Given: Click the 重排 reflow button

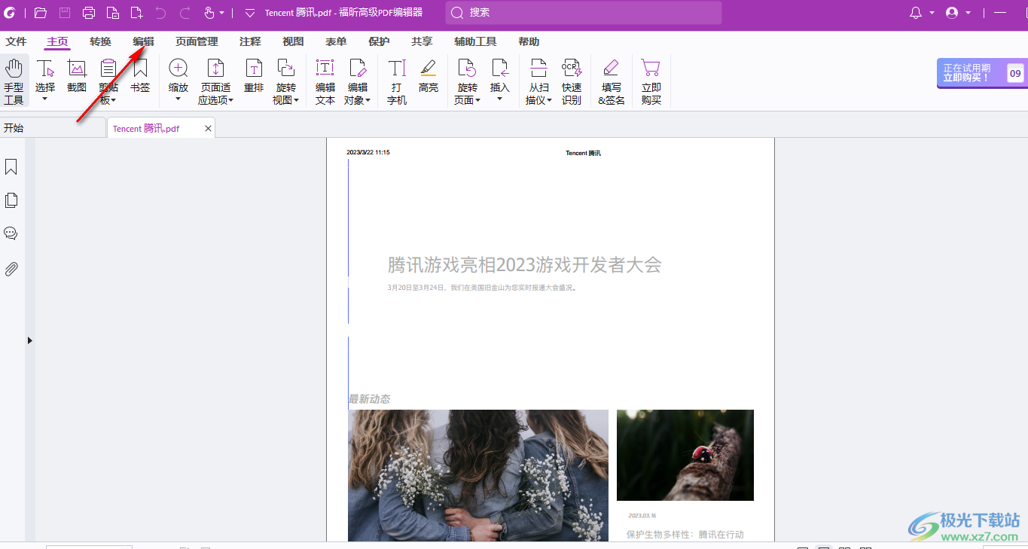Looking at the screenshot, I should (254, 76).
